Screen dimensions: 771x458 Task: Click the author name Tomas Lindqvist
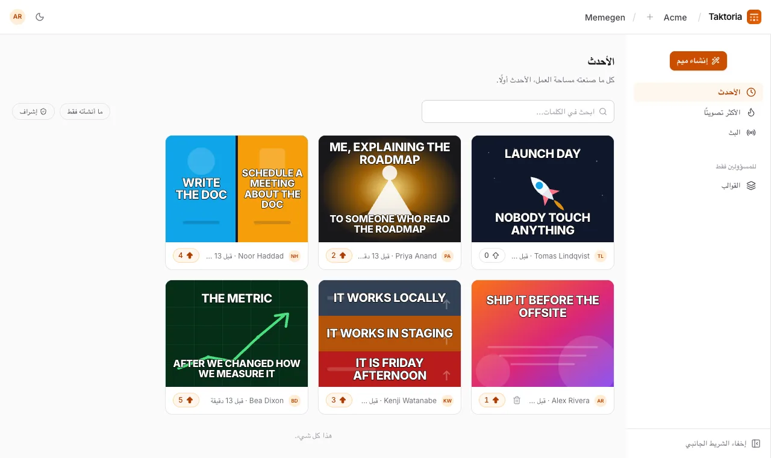pos(562,256)
